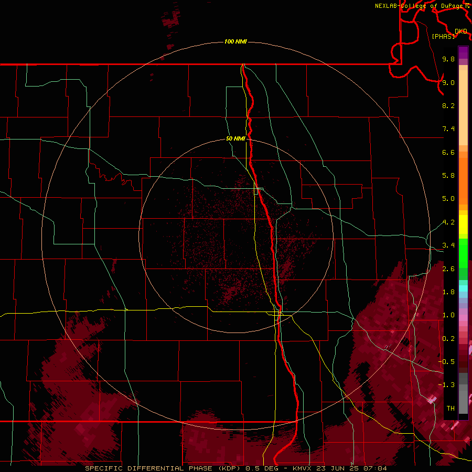
Task: Click the TH label at the legend bottom
Action: pyautogui.click(x=450, y=409)
